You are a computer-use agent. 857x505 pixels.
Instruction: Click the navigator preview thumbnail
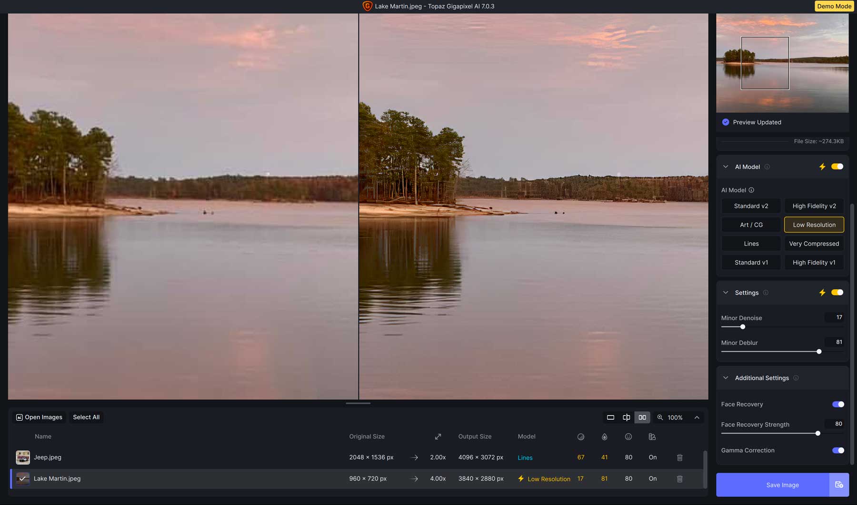(782, 63)
